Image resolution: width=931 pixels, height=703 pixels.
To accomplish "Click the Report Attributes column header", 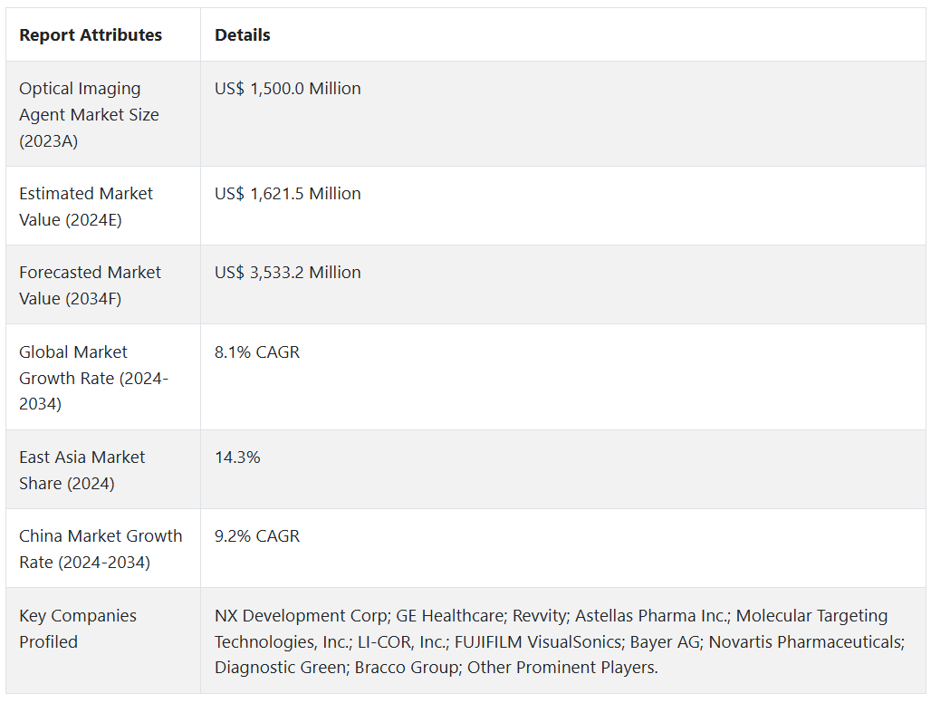I will [91, 35].
